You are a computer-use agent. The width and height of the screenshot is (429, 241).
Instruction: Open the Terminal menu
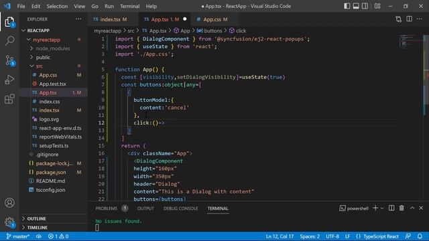coord(129,6)
